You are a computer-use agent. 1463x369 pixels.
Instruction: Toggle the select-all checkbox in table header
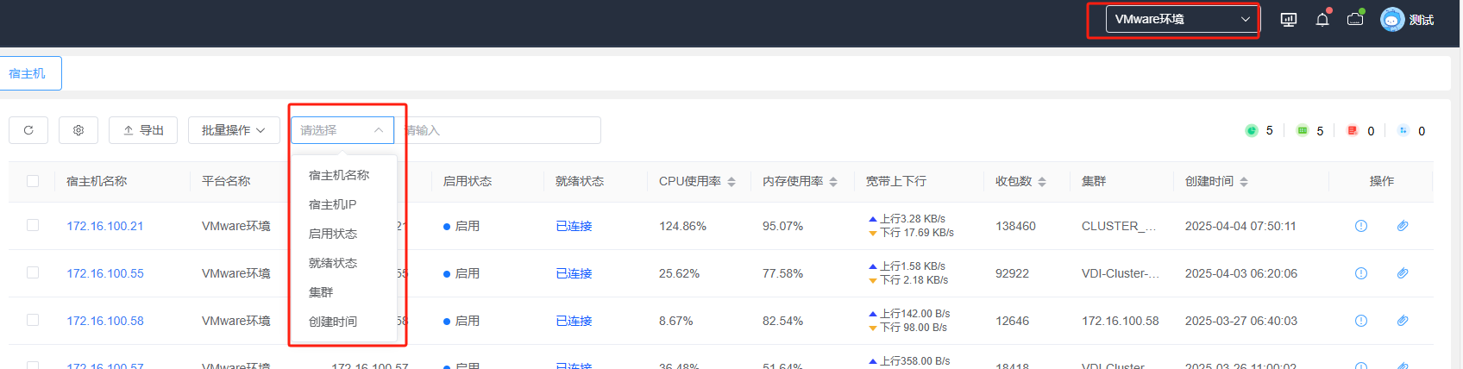[x=33, y=181]
